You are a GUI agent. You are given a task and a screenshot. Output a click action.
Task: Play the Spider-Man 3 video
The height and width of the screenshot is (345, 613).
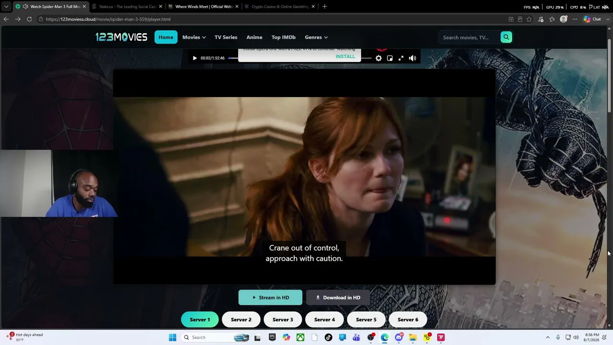(x=194, y=58)
